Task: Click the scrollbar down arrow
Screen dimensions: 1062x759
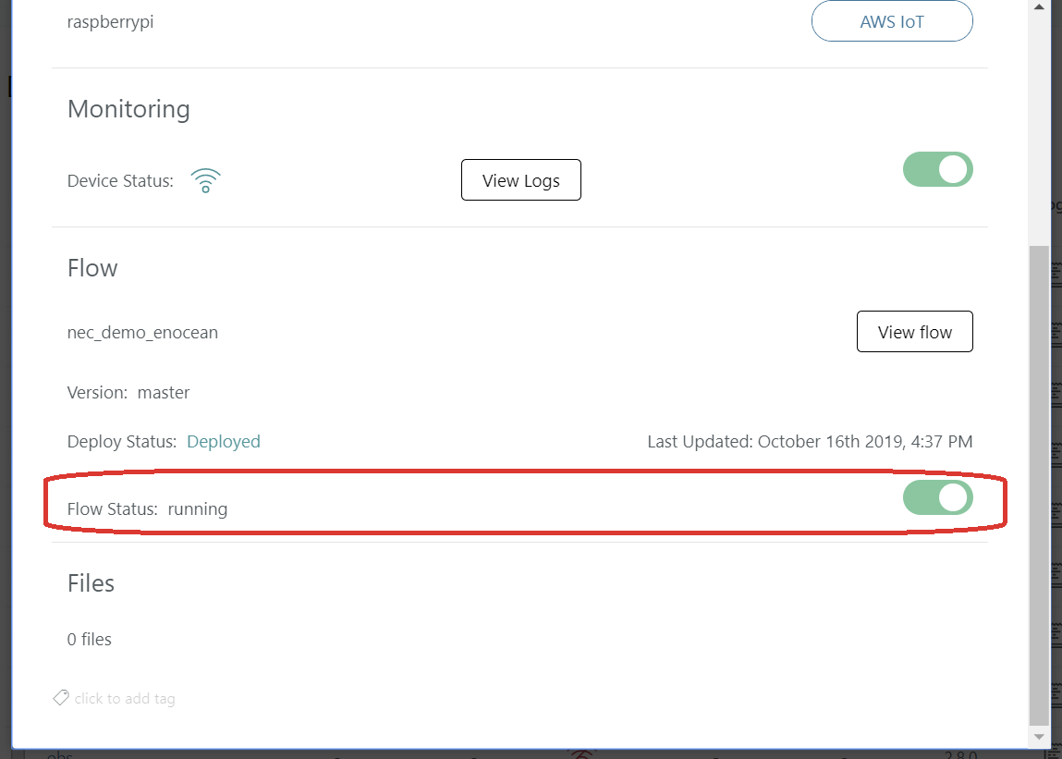Action: coord(1039,737)
